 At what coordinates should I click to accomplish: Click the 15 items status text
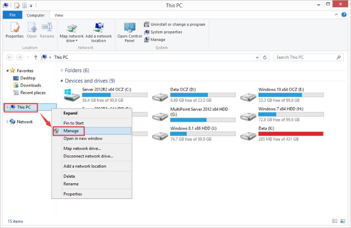point(15,221)
